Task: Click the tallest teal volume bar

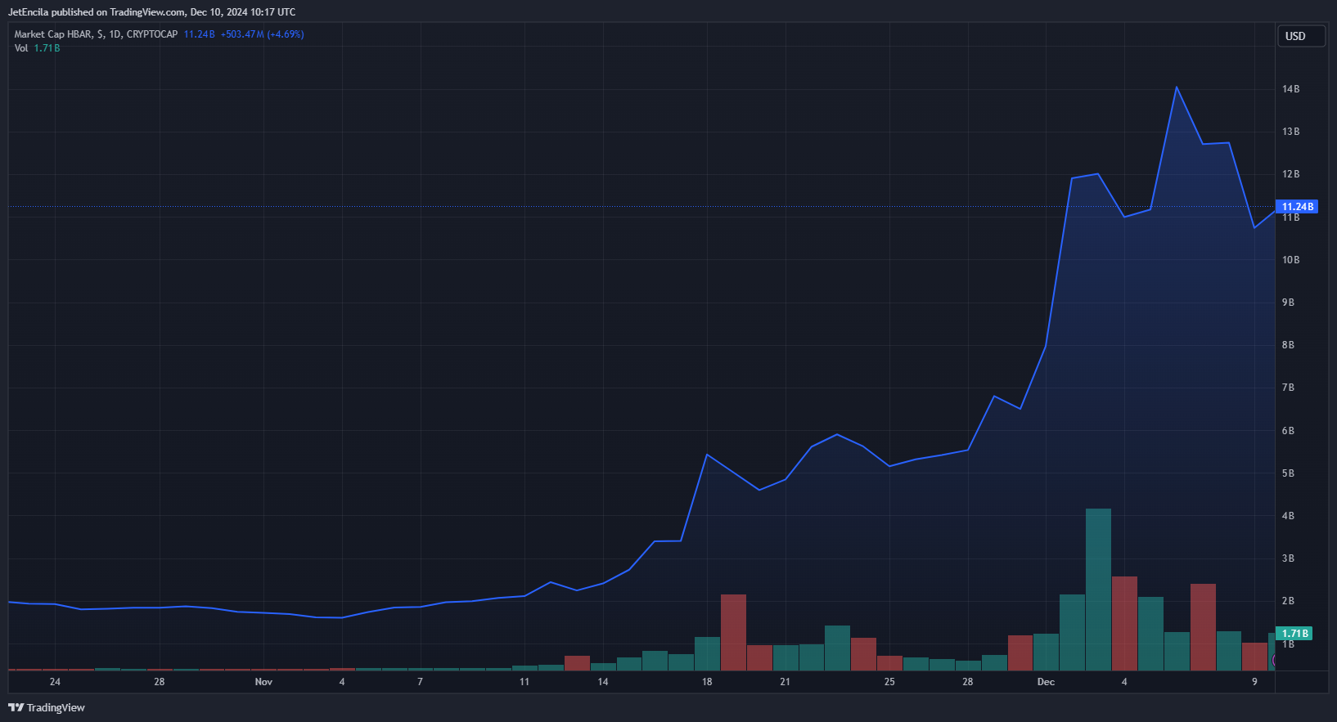Action: [x=1098, y=589]
